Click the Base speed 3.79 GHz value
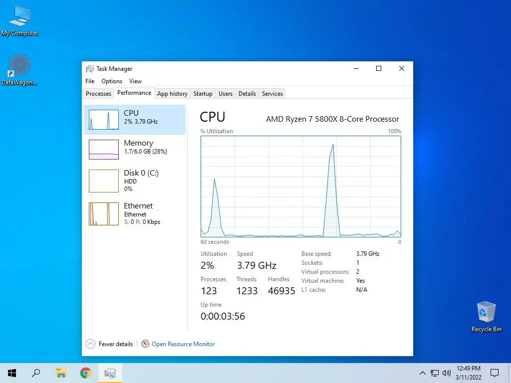The width and height of the screenshot is (511, 383). [x=368, y=254]
